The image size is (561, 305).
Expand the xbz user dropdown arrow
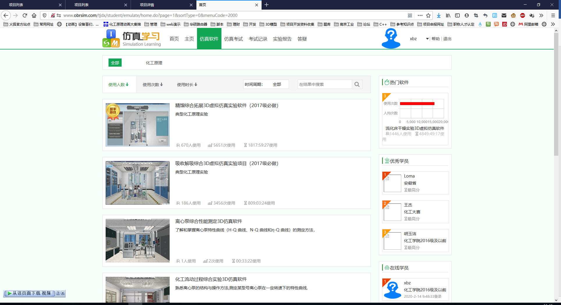click(x=427, y=39)
